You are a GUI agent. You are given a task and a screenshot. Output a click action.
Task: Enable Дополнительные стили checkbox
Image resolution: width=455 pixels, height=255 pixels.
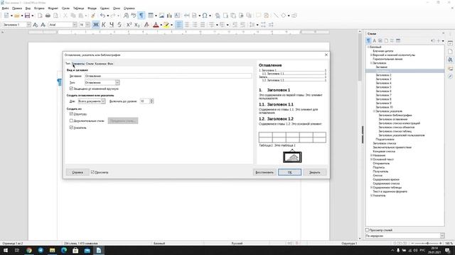[71, 120]
